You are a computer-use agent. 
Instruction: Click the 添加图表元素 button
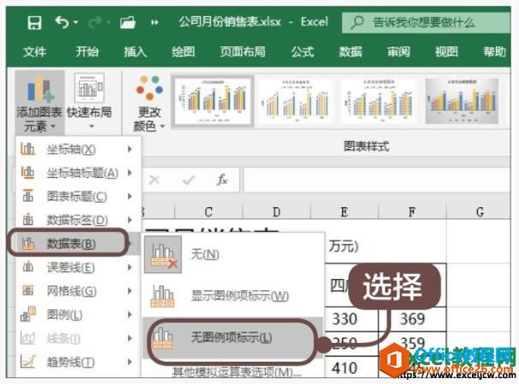[x=39, y=103]
